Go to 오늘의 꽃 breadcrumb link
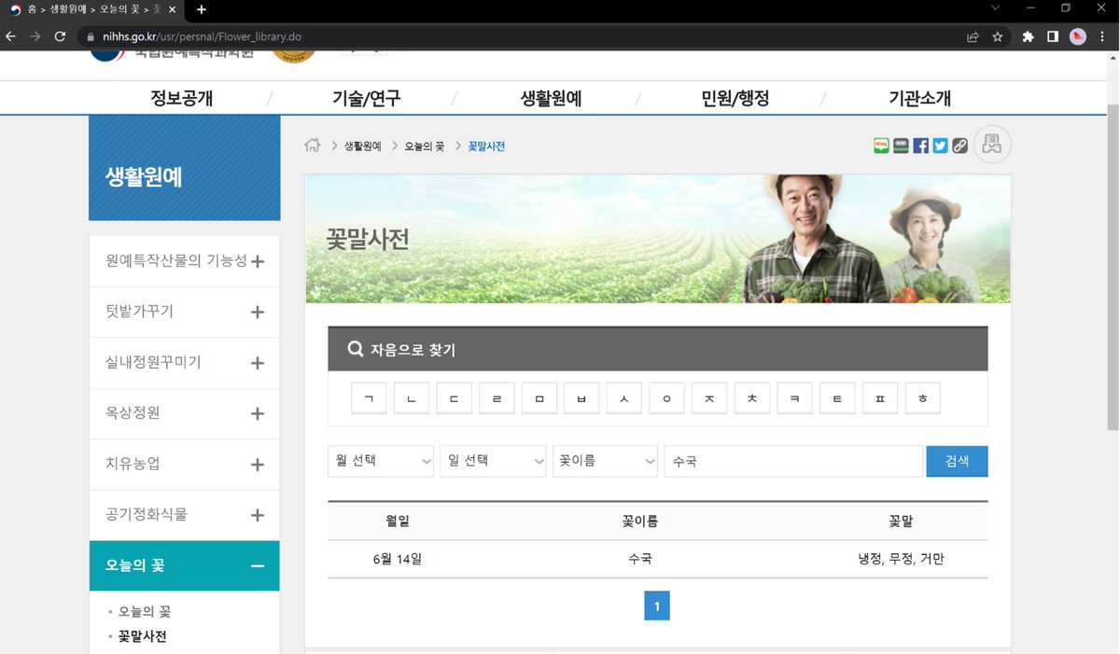This screenshot has height=654, width=1120. pyautogui.click(x=424, y=146)
